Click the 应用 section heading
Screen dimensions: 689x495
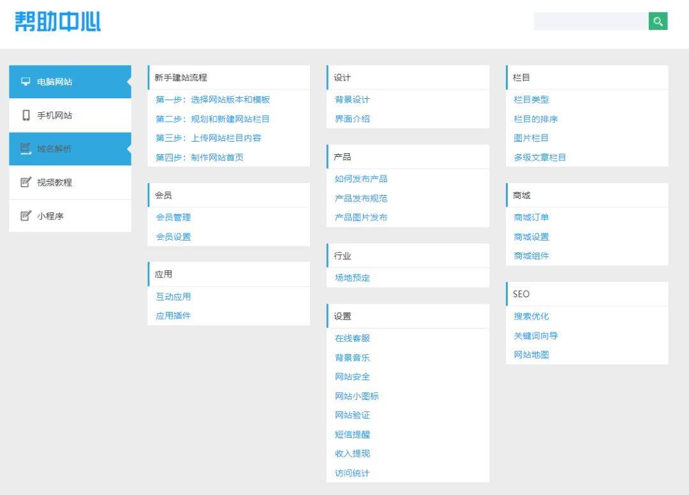pos(163,274)
